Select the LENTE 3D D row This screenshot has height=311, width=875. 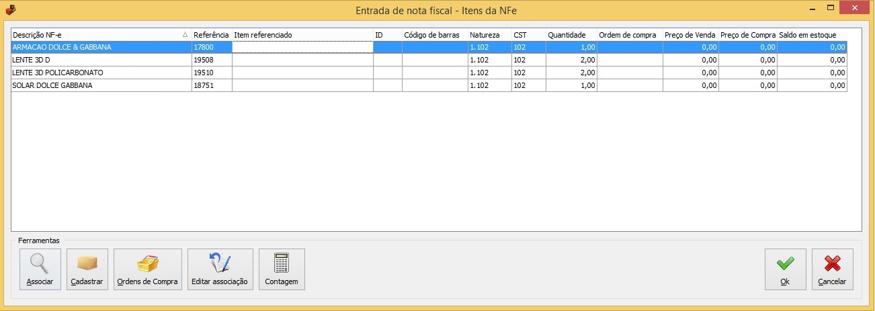tap(101, 60)
